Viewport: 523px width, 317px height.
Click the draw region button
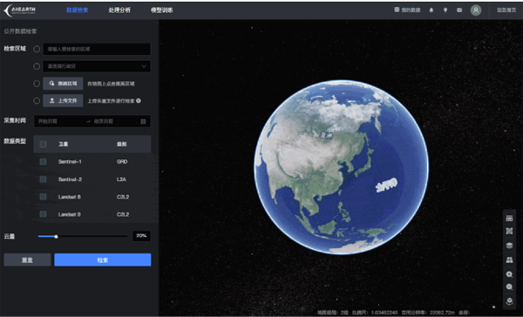click(x=63, y=84)
